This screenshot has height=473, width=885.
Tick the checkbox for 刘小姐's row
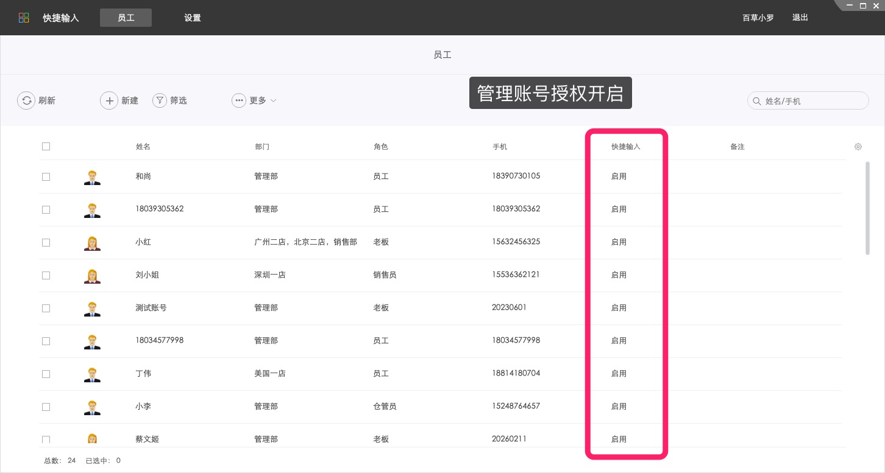[x=46, y=275]
